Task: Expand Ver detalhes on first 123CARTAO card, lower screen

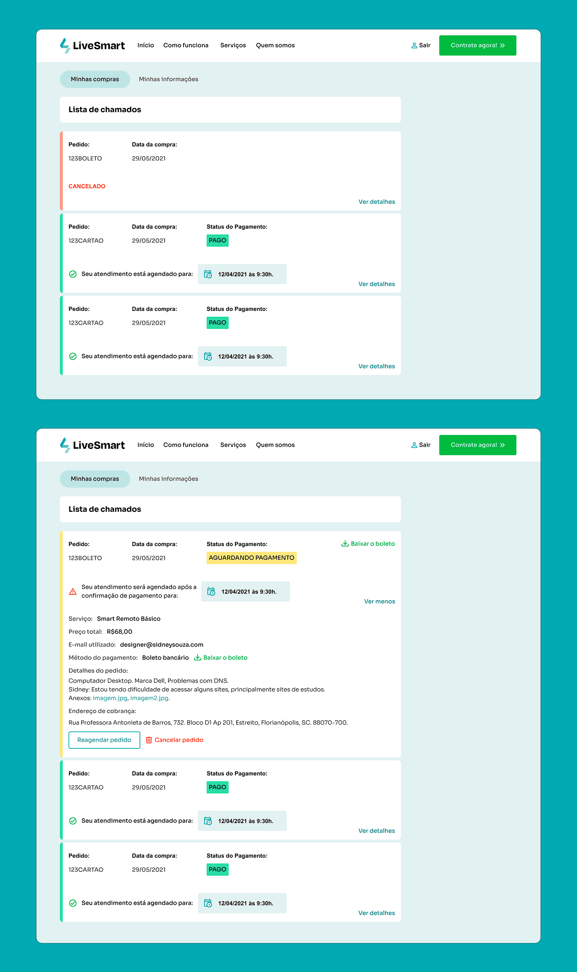Action: tap(377, 831)
